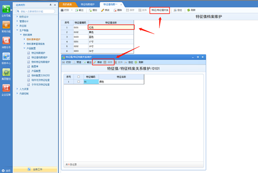Switch to the 特征档案维护 tab
The height and width of the screenshot is (173, 258).
click(88, 5)
